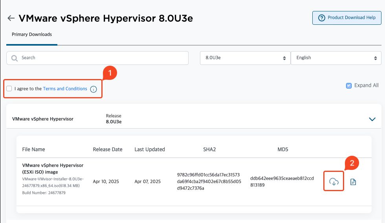
Task: Select the Build Number: 24677879 text
Action: (44, 193)
